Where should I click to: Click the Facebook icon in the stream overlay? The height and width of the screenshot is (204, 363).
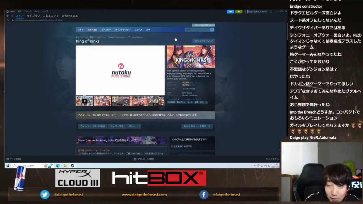tap(204, 195)
